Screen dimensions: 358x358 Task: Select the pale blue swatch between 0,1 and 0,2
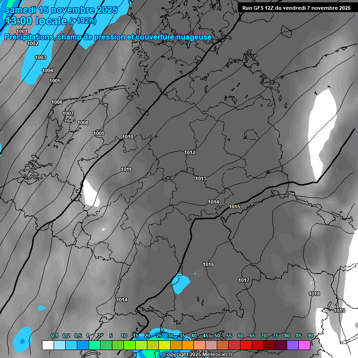[60, 345]
